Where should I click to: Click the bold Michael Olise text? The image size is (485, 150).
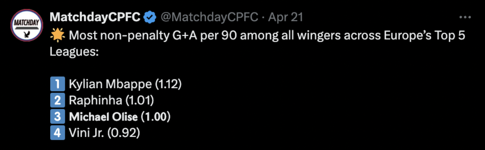tap(103, 117)
